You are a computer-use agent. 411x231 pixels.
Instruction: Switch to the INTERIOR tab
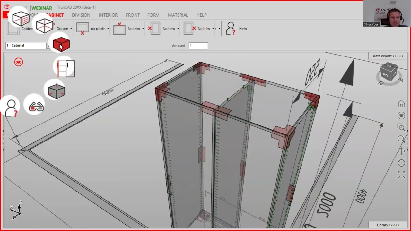pyautogui.click(x=108, y=15)
